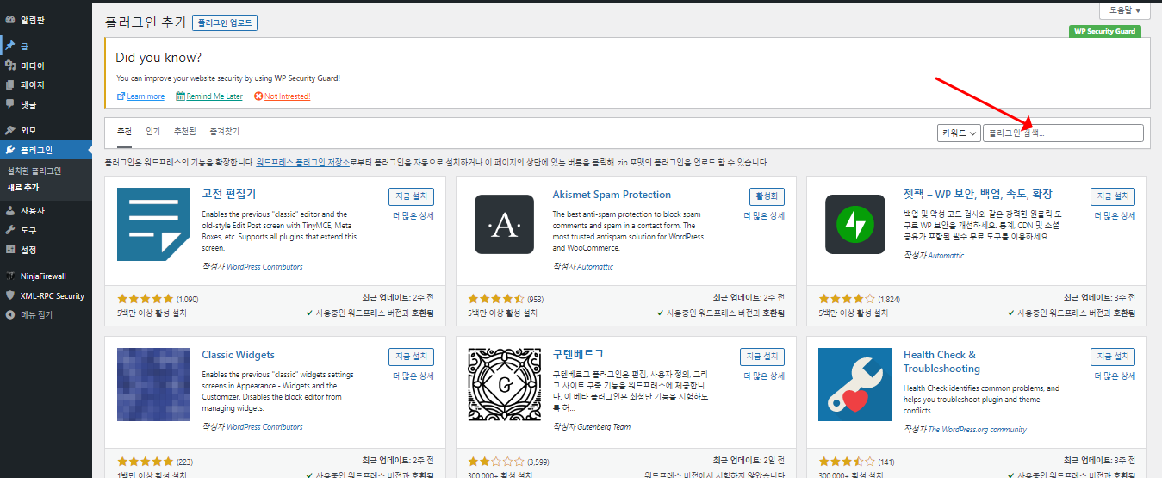Open Akismet Spam Protection title link
Viewport: 1162px width, 478px height.
click(x=612, y=195)
